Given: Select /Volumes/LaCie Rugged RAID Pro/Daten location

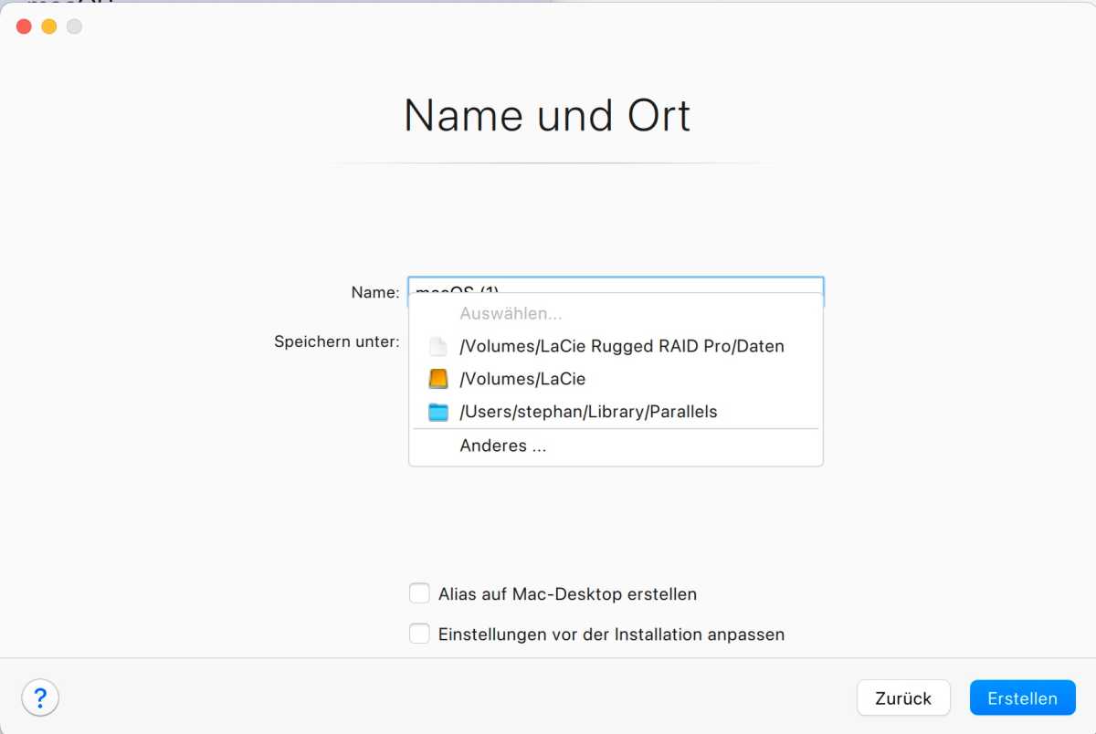Looking at the screenshot, I should [621, 347].
